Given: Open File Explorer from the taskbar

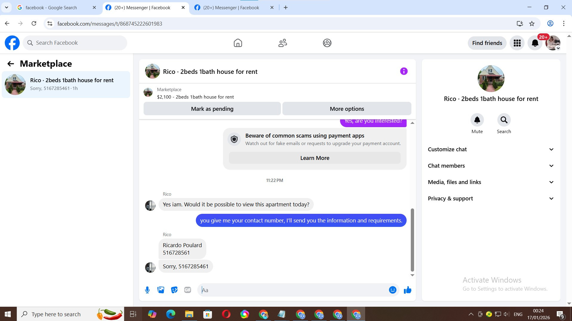Looking at the screenshot, I should pyautogui.click(x=189, y=314).
